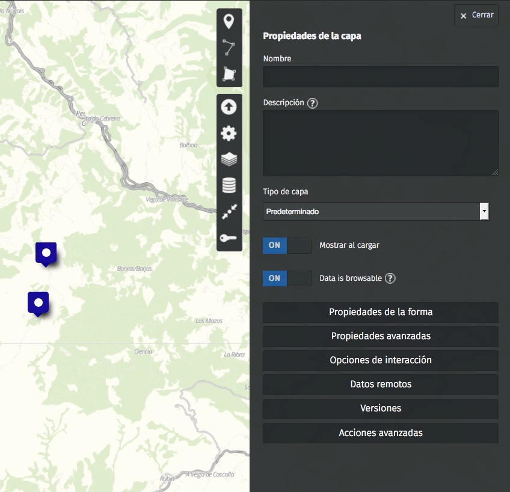This screenshot has height=492, width=510.
Task: Expand Opciones de interacción section
Action: (x=380, y=360)
